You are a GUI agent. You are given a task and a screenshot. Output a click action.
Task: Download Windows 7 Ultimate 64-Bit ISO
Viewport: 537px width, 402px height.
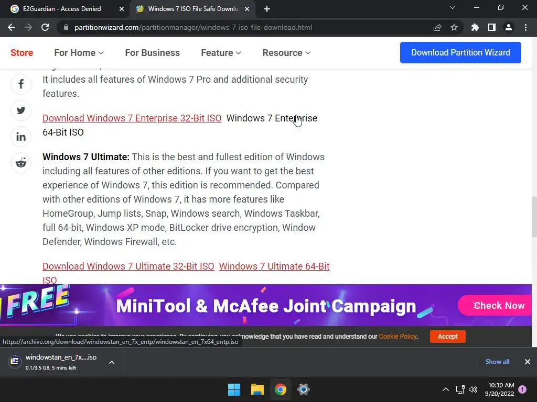(274, 266)
